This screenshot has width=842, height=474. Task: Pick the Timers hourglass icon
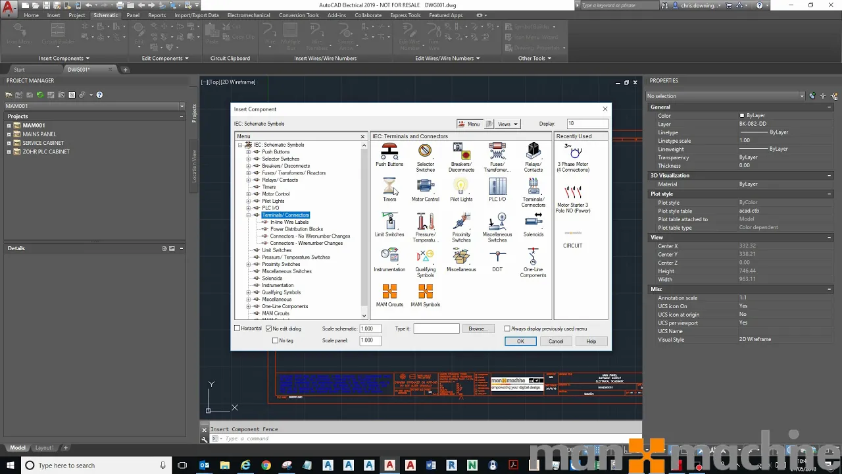point(389,186)
